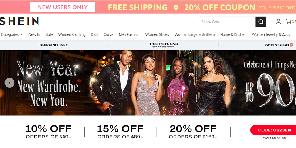Select Women Shoes in the navigation
Image resolution: width=296 pixels, height=148 pixels.
point(157,34)
